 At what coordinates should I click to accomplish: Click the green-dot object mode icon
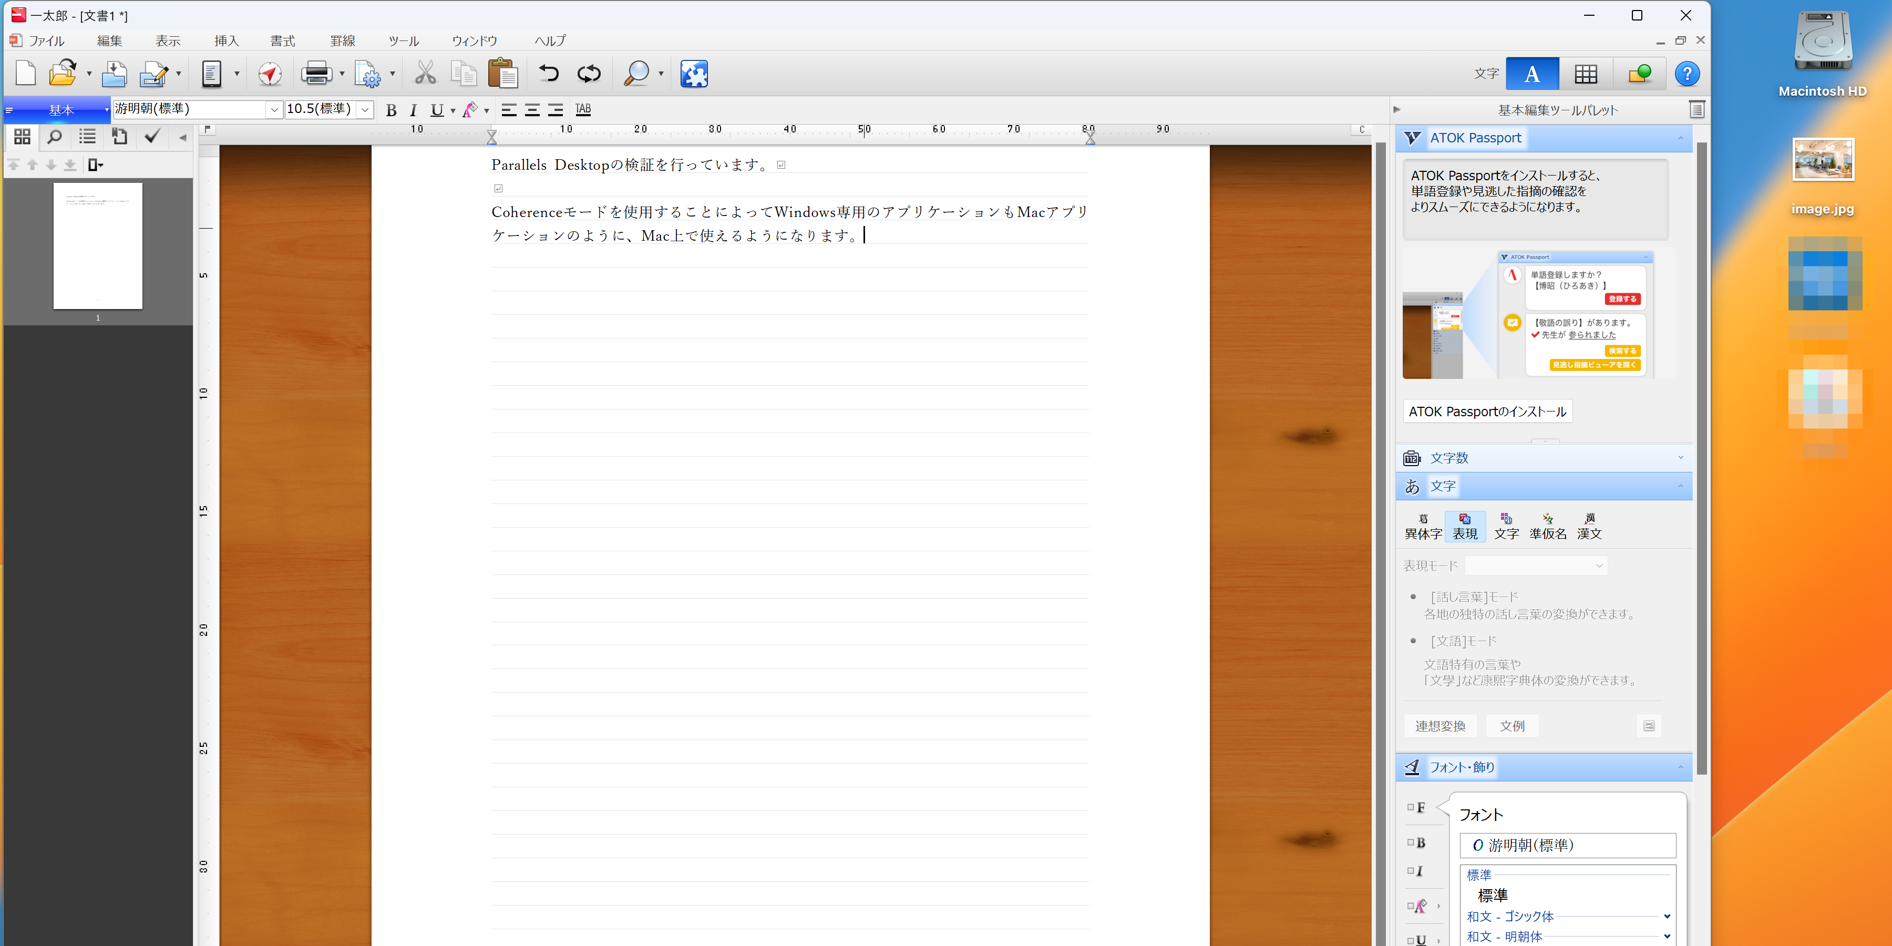(x=1639, y=74)
